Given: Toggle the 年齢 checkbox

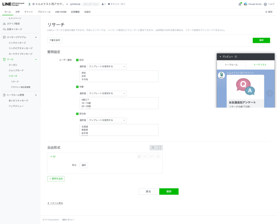Looking at the screenshot, I should pos(77,87).
